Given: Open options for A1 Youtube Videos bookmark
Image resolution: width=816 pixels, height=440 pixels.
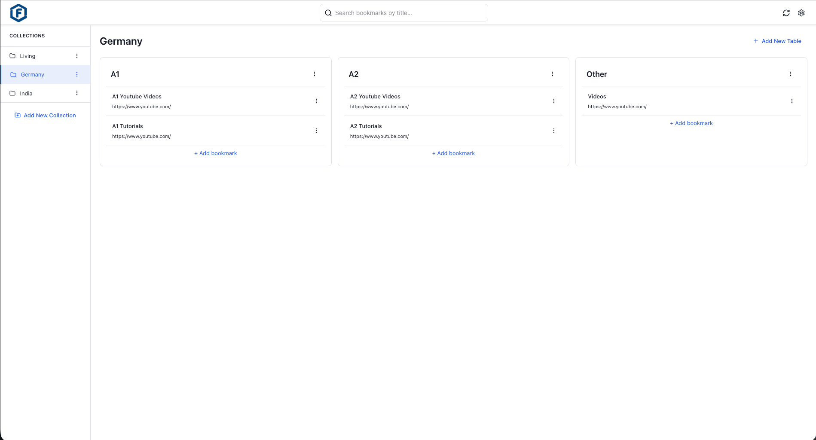Looking at the screenshot, I should pyautogui.click(x=316, y=101).
